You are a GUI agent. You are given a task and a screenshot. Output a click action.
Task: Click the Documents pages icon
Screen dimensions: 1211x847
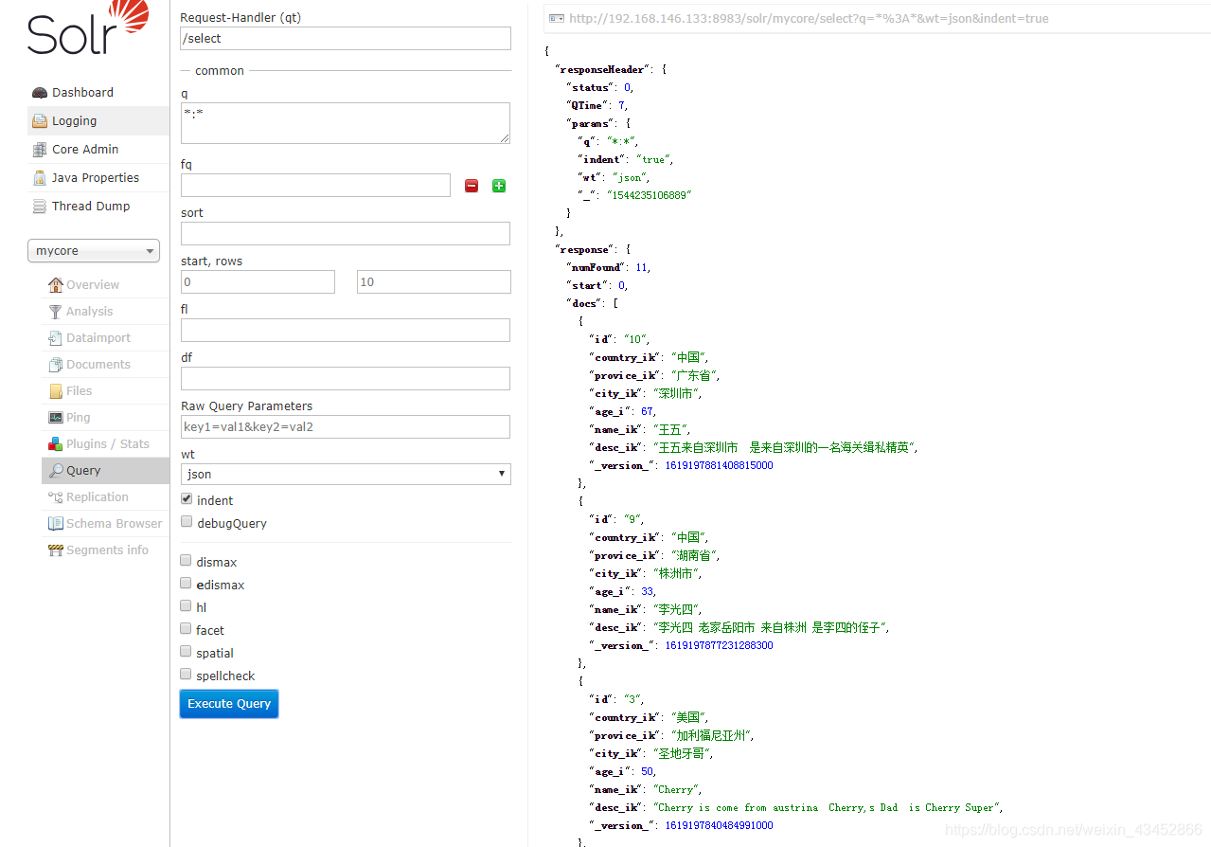click(56, 365)
